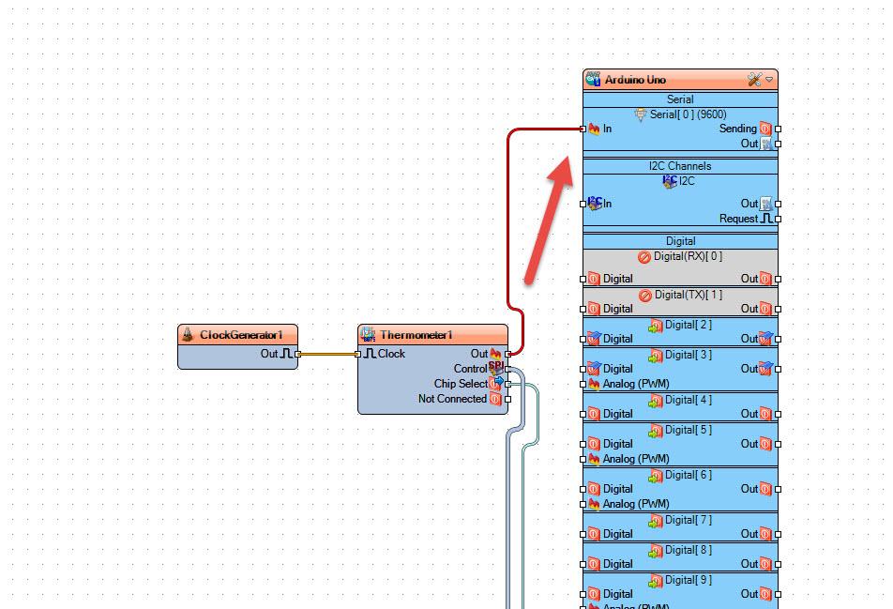Viewport: 893px width, 609px height.
Task: Click the Digital[7] Out label
Action: pos(749,534)
